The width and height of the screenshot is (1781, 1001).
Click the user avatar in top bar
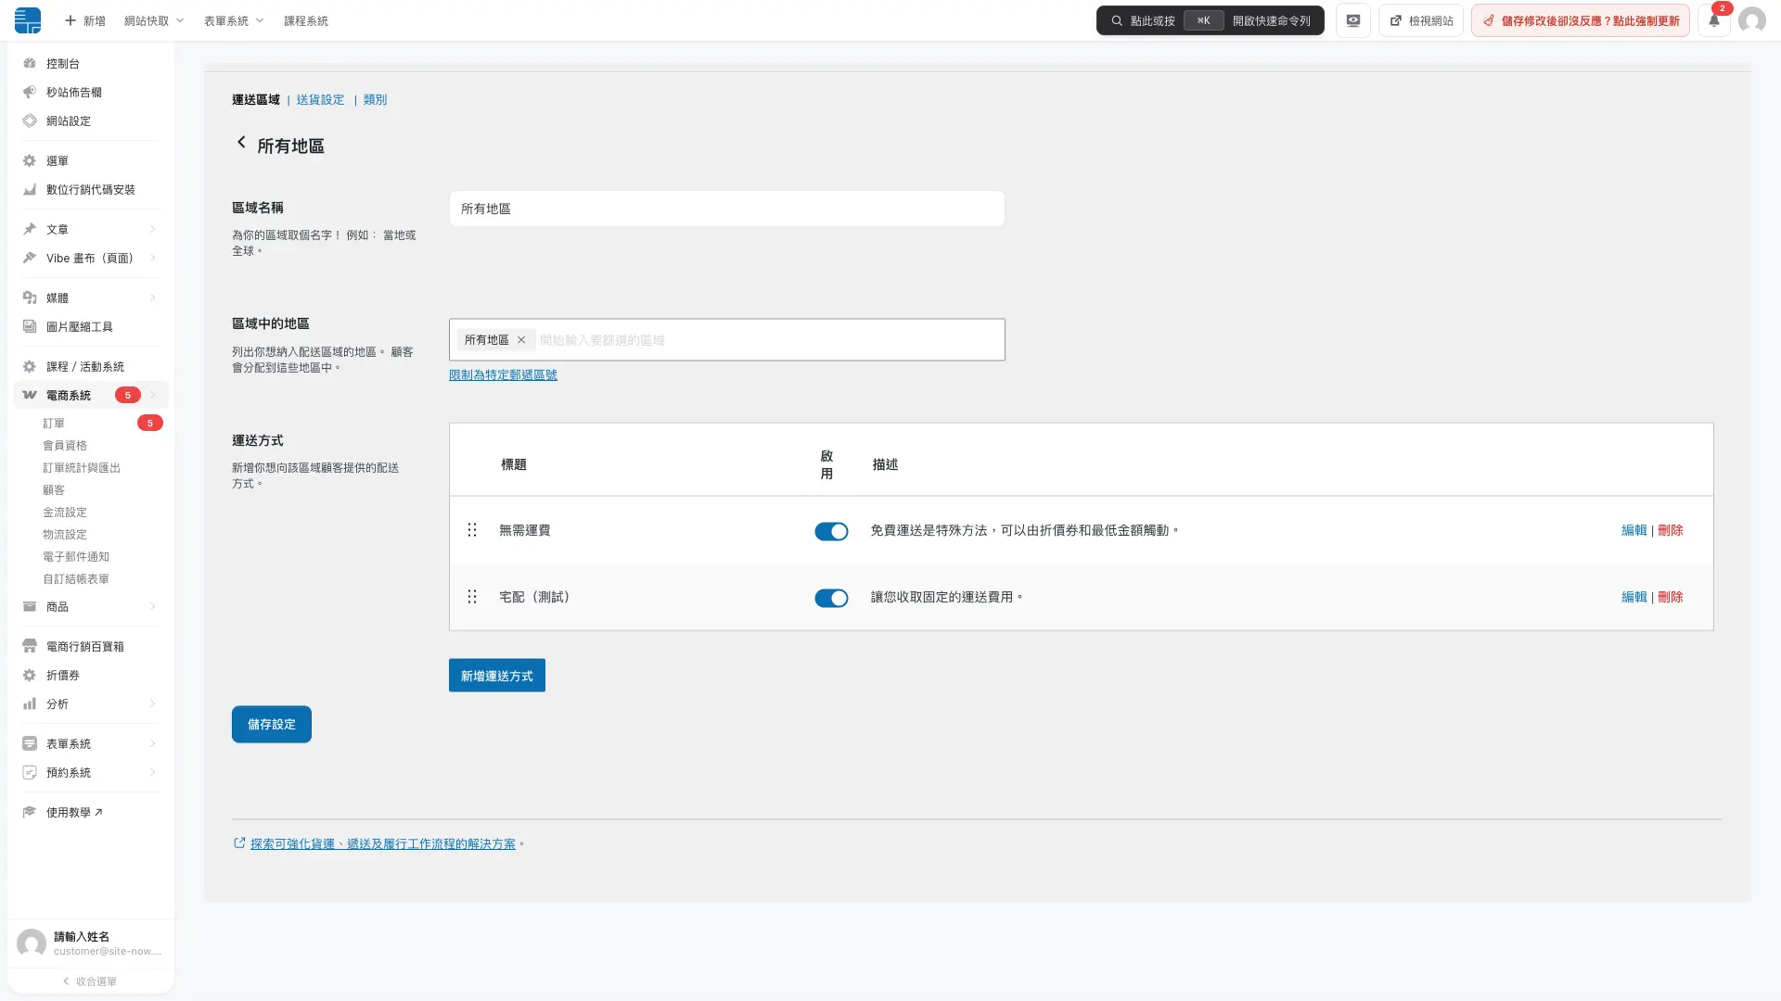tap(1751, 20)
